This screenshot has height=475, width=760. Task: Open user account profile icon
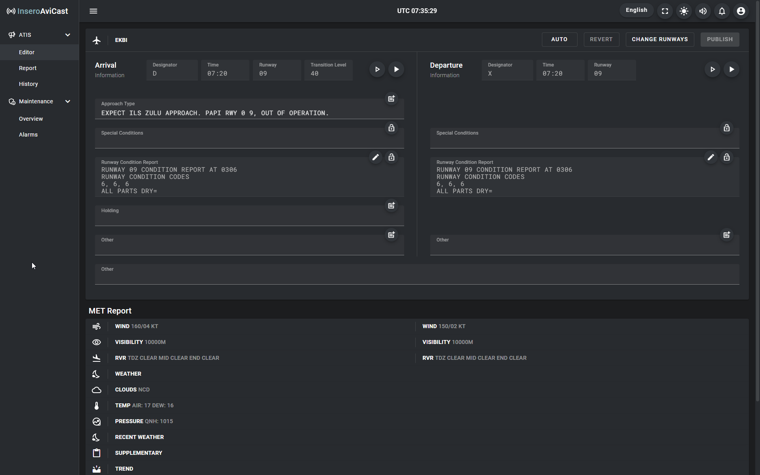741,11
